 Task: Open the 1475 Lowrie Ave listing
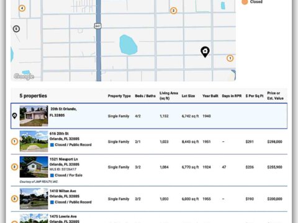point(63,216)
